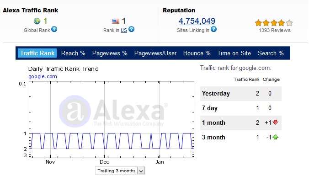This screenshot has height=181, width=309.
Task: Click the Nov label on chart axis
Action: [50, 162]
